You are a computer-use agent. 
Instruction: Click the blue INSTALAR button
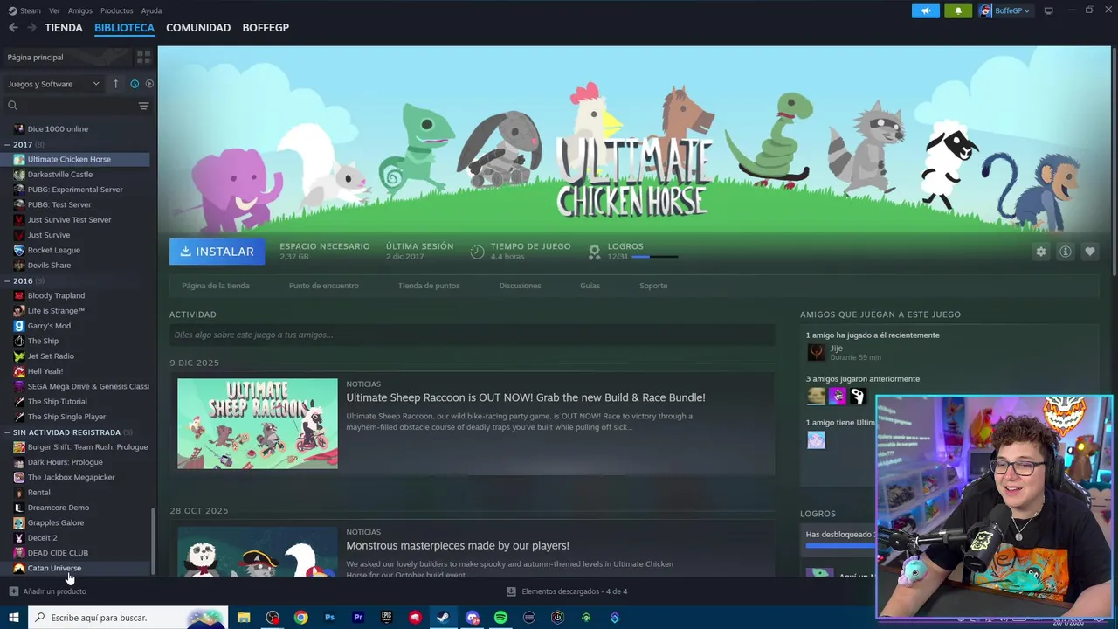(217, 252)
